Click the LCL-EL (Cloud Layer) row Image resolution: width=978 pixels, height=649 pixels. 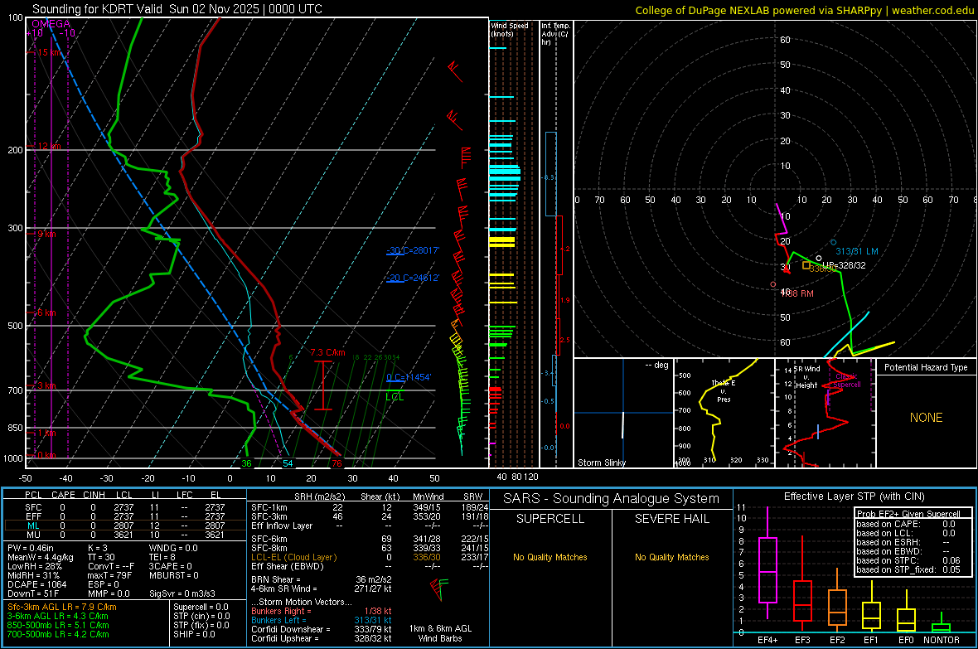pyautogui.click(x=370, y=557)
